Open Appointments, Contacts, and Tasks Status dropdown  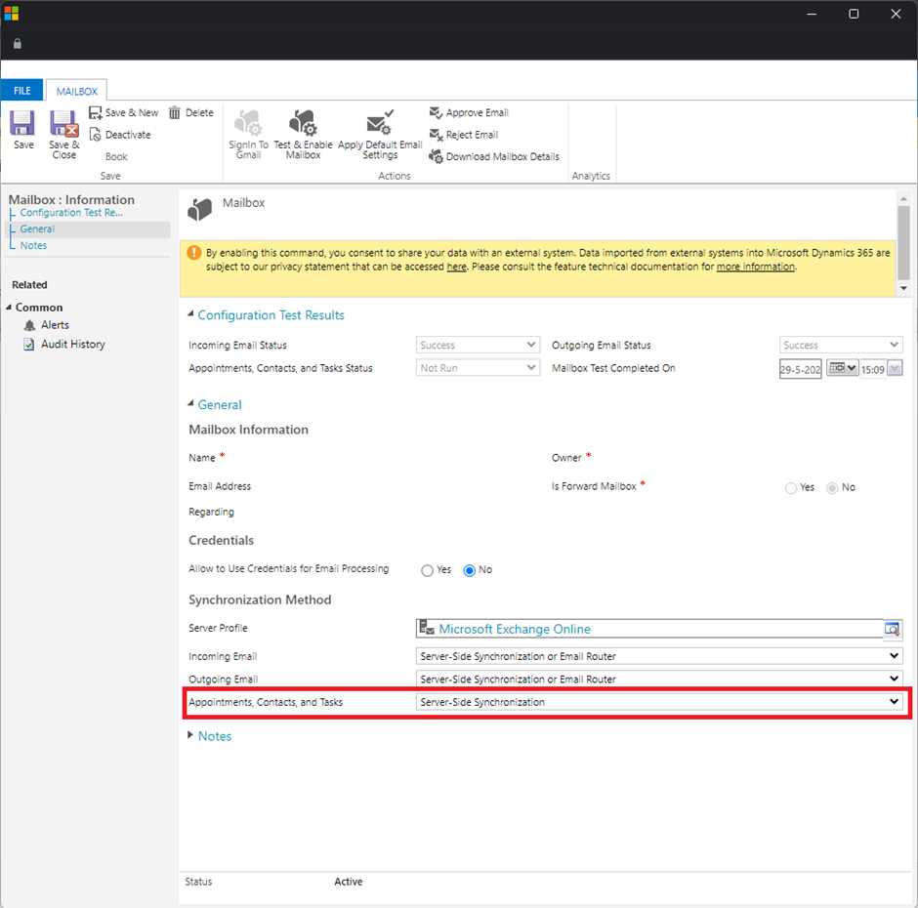pos(478,368)
